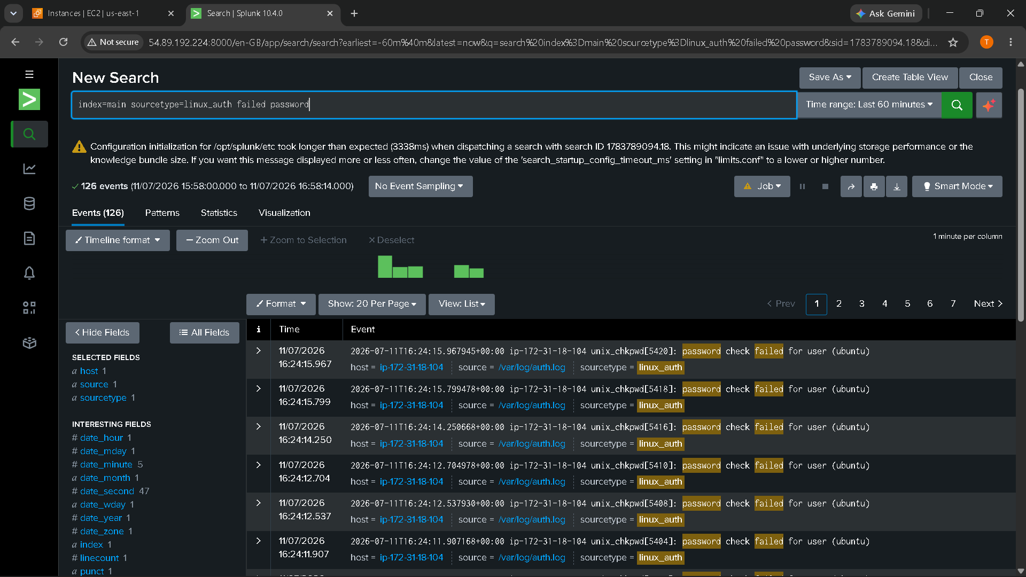Open Alerts bell icon in sidebar

29,273
